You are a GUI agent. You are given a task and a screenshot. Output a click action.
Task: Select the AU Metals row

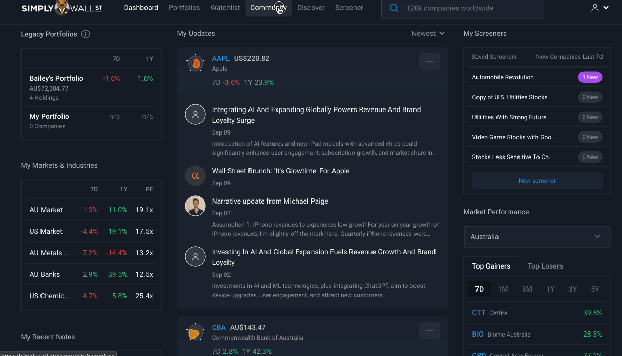pyautogui.click(x=91, y=253)
